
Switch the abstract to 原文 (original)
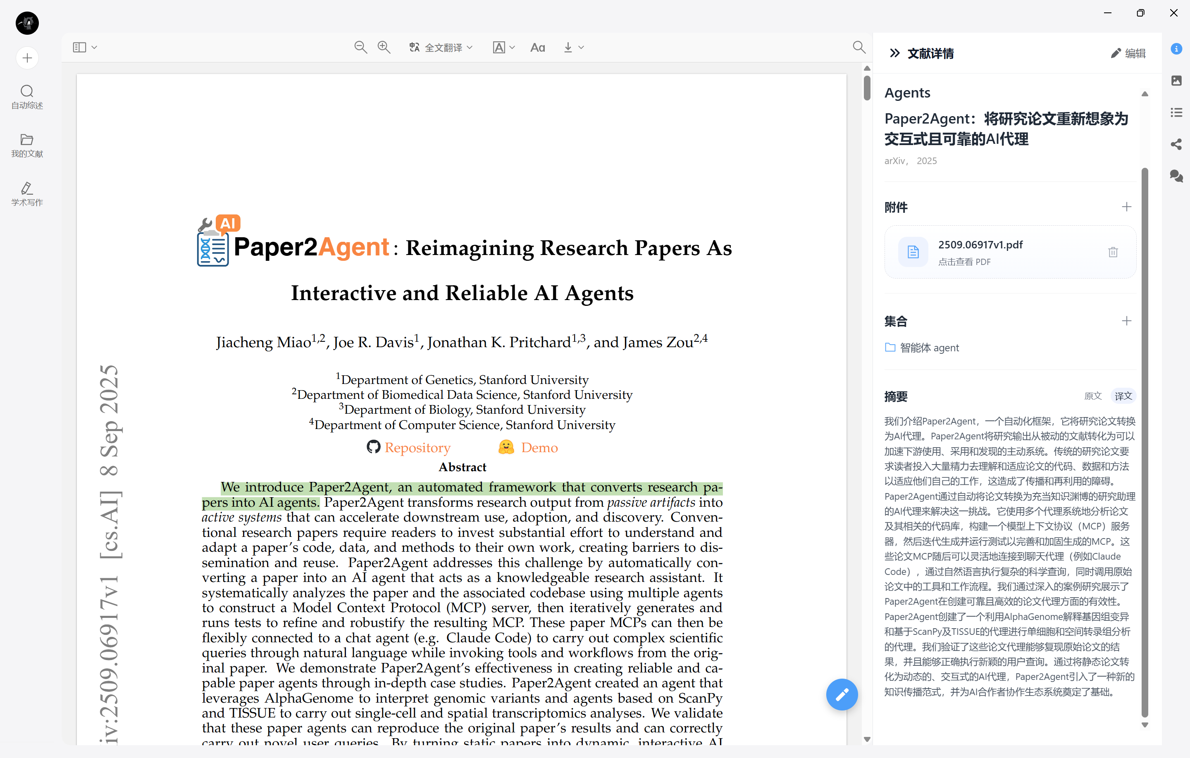click(1092, 396)
